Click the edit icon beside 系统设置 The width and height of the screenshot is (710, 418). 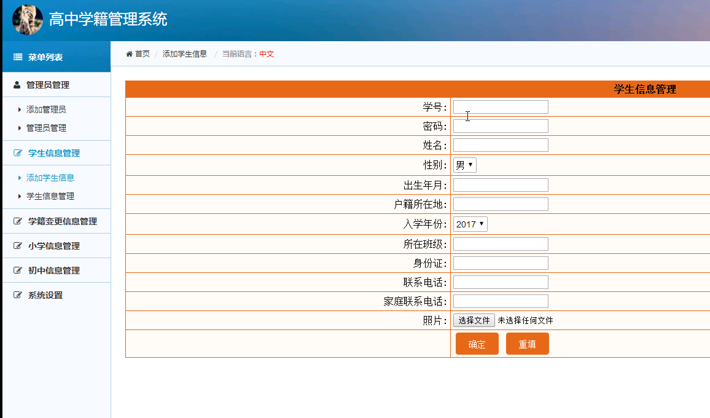(x=18, y=294)
